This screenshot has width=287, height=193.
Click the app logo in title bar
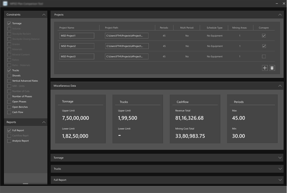[5, 3]
